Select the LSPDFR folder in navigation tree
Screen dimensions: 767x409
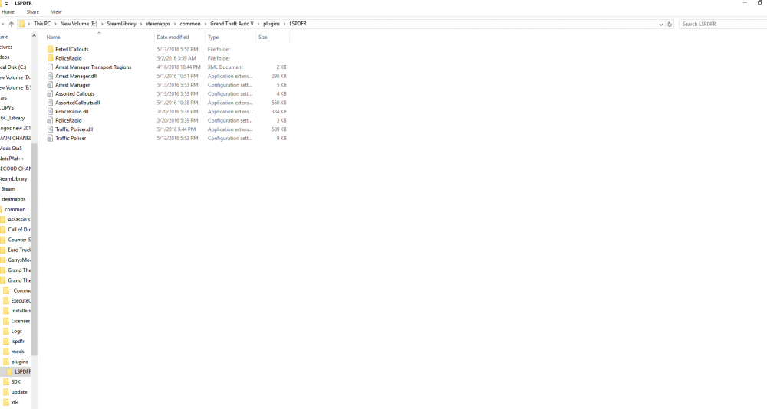point(22,371)
